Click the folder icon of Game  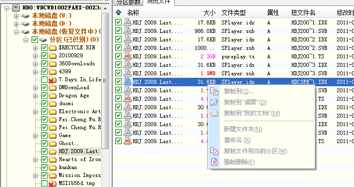[53, 136]
